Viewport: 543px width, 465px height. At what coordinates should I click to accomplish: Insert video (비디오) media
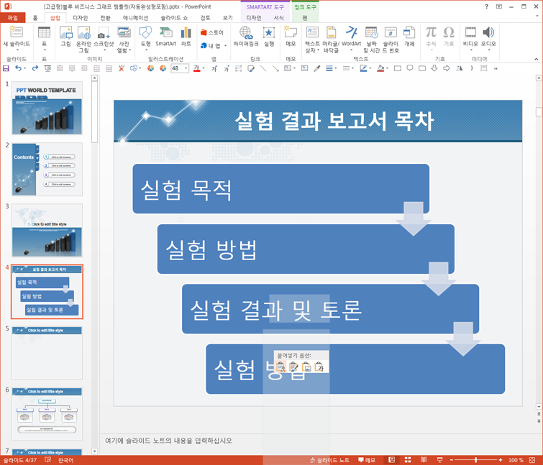470,38
